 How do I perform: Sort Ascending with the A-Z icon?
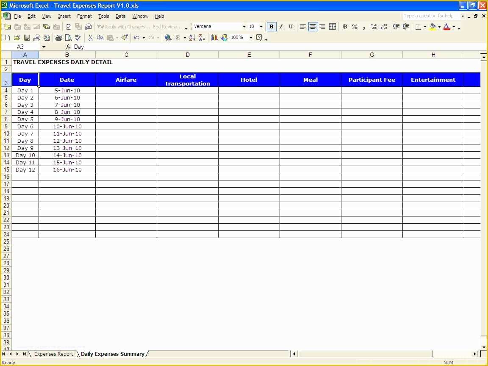pos(192,38)
